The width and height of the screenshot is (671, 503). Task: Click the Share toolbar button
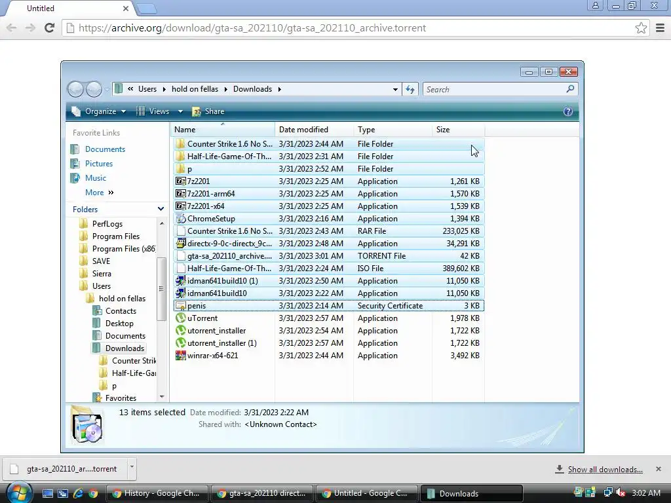[x=208, y=111]
